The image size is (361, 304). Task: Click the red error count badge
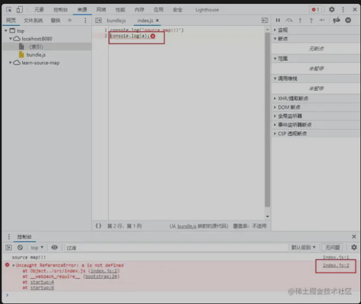(x=315, y=9)
